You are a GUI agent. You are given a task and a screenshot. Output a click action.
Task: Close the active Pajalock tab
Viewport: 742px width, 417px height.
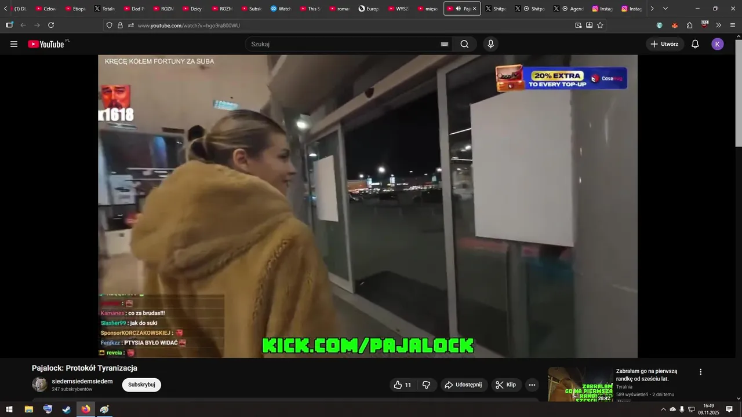click(474, 9)
